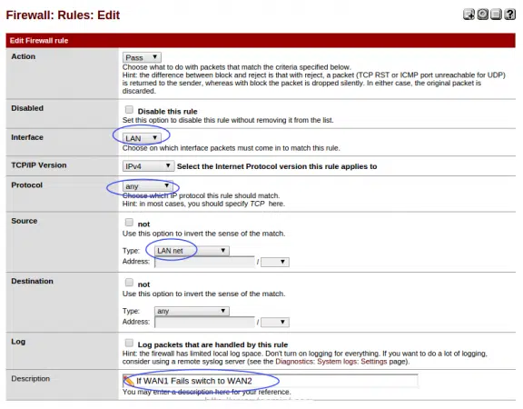This screenshot has width=523, height=409.
Task: Enable the 'Disable this rule' checkbox
Action: click(x=129, y=110)
